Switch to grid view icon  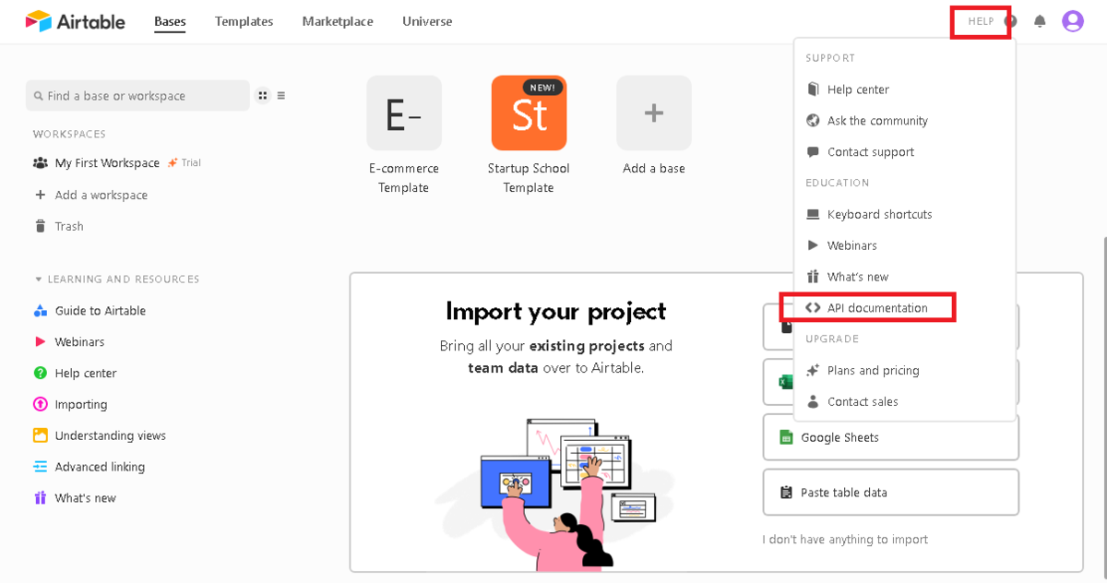tap(263, 96)
